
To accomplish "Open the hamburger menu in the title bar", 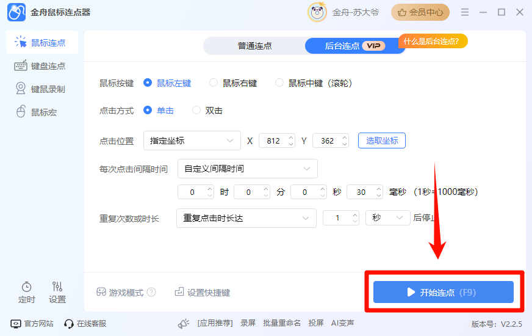I will click(465, 13).
